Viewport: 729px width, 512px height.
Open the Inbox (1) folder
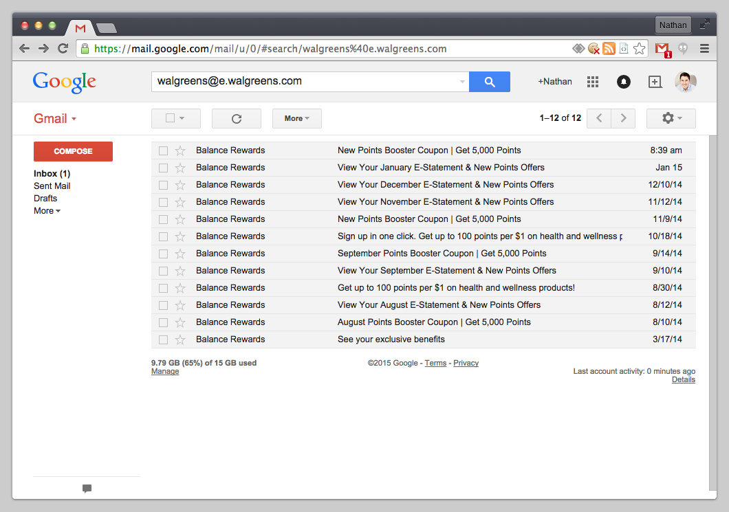(52, 174)
